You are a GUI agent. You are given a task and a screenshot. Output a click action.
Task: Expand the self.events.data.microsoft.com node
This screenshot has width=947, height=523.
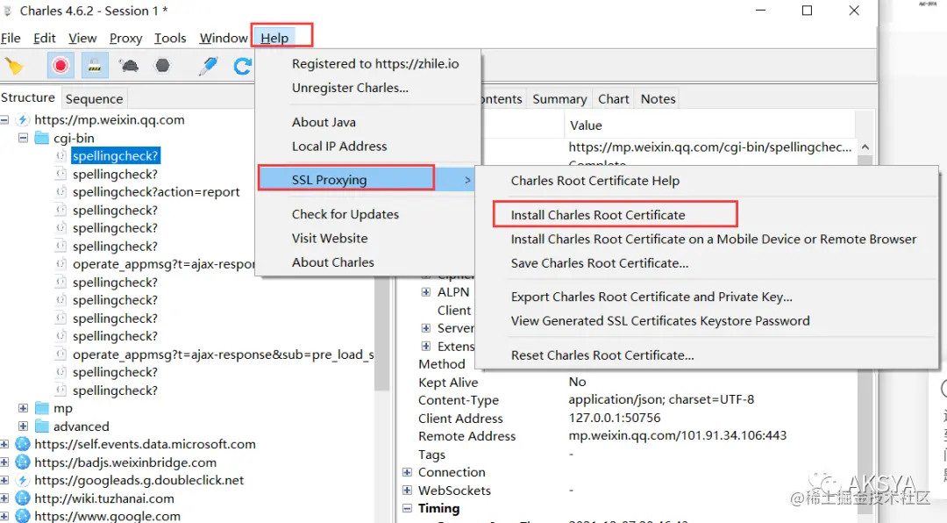click(4, 444)
